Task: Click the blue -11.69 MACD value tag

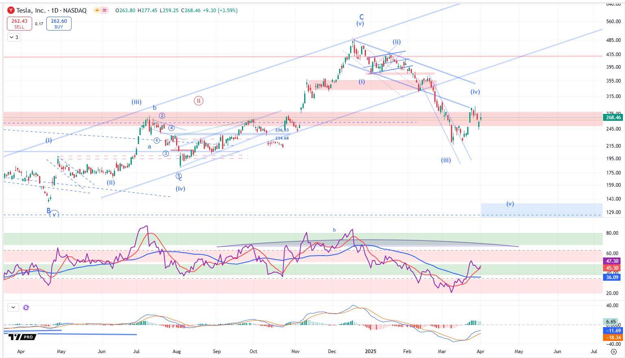Action: pos(612,331)
